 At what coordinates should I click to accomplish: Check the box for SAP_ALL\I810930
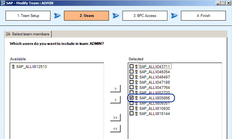coord(131,108)
